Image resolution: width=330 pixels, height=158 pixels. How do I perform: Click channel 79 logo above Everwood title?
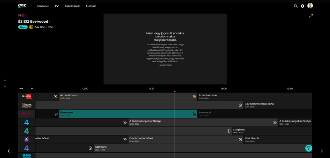point(25,15)
